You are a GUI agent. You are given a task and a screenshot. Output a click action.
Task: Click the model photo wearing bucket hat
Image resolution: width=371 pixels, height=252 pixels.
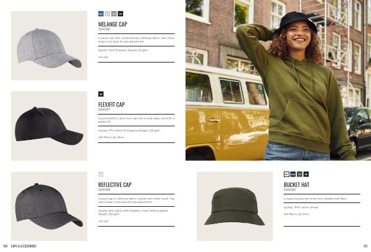[x=278, y=80]
